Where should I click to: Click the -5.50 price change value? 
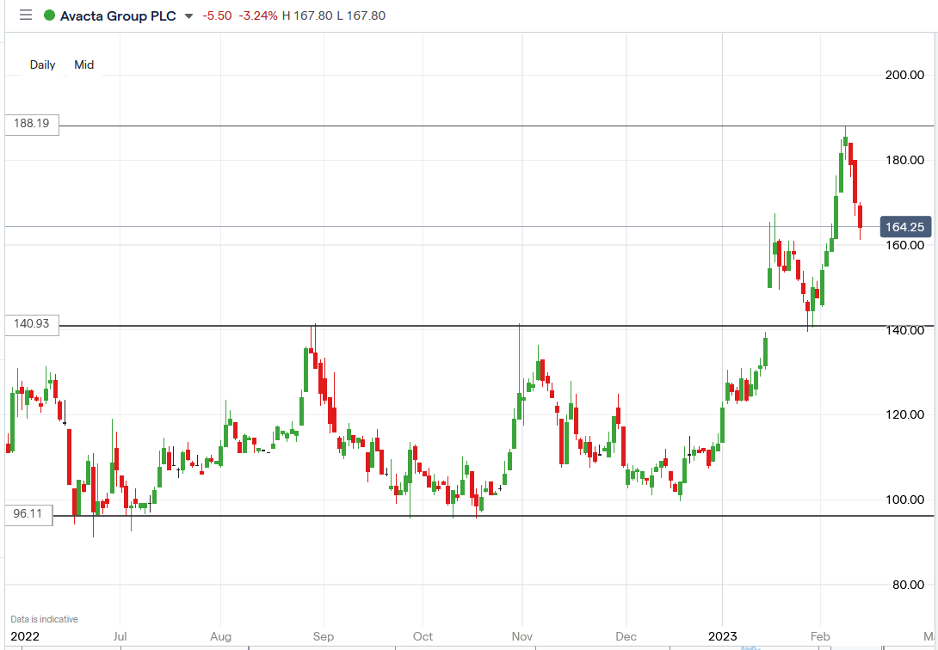click(217, 15)
